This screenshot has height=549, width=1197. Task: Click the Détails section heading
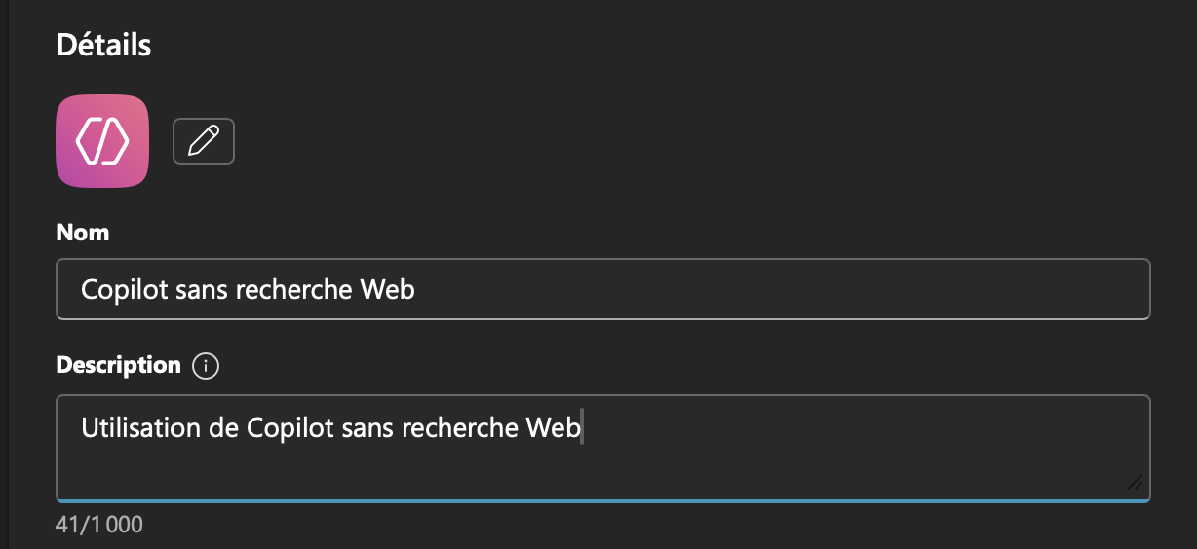(103, 45)
